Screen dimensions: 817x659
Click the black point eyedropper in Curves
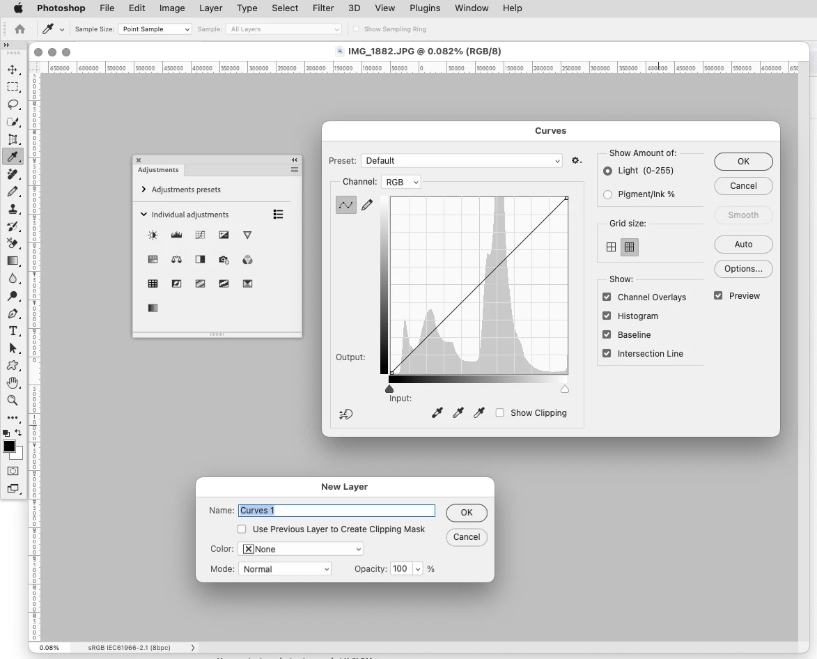pyautogui.click(x=437, y=412)
